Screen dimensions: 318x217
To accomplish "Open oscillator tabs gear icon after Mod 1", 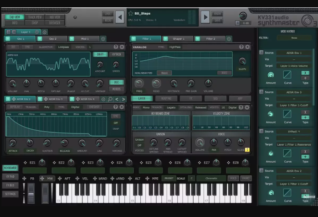I will pyautogui.click(x=103, y=39).
